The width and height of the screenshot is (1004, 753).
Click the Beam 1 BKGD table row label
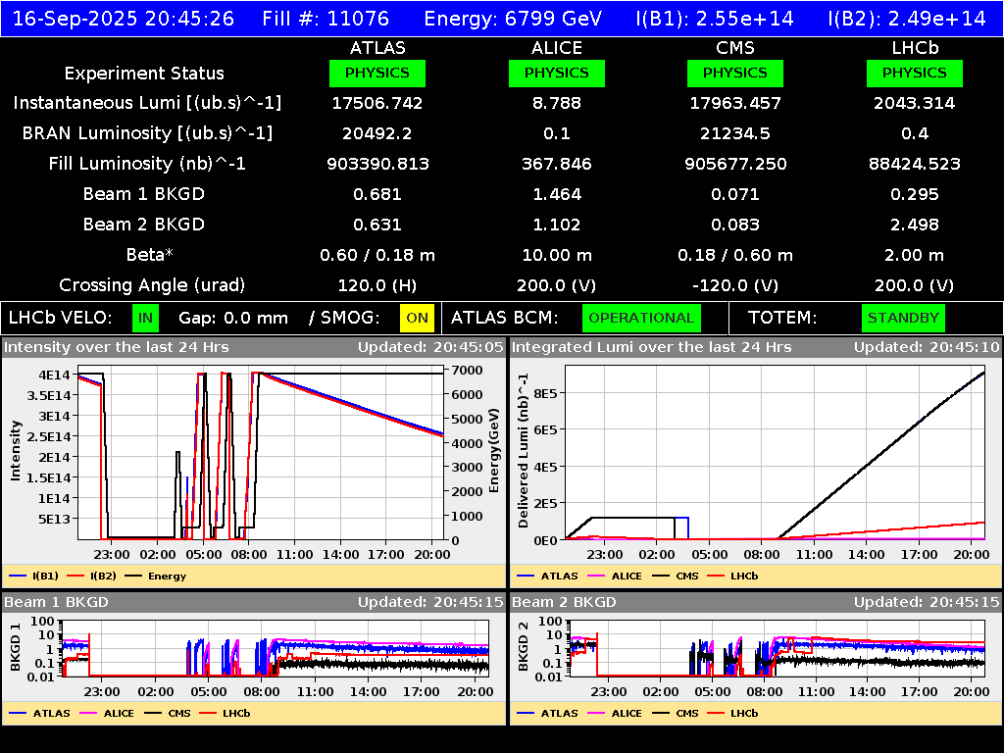tap(144, 194)
